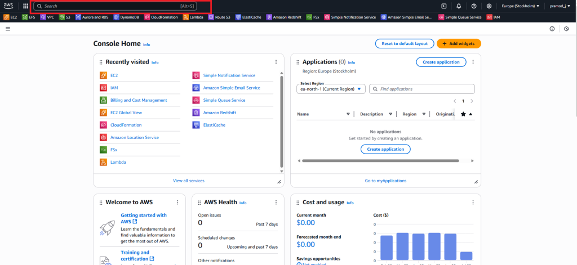
Task: Go to the next applications page arrow
Action: (x=472, y=101)
